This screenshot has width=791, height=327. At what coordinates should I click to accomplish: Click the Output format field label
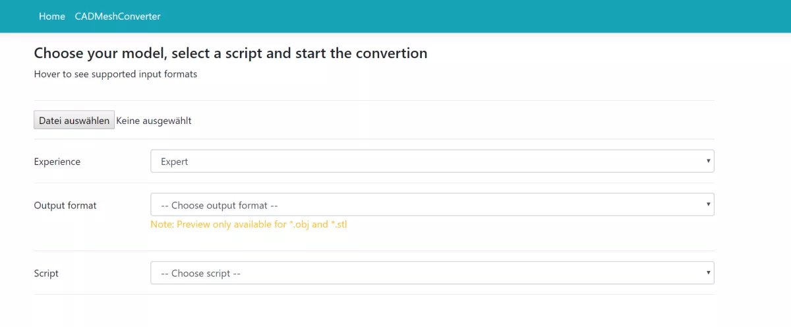click(x=65, y=205)
